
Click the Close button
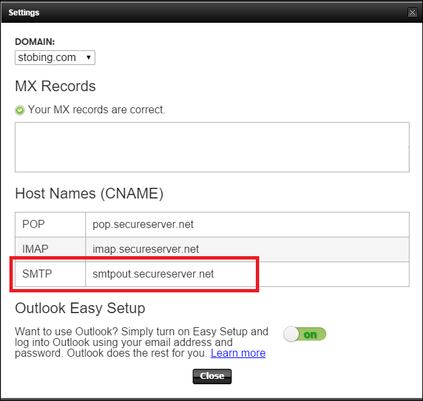click(212, 376)
